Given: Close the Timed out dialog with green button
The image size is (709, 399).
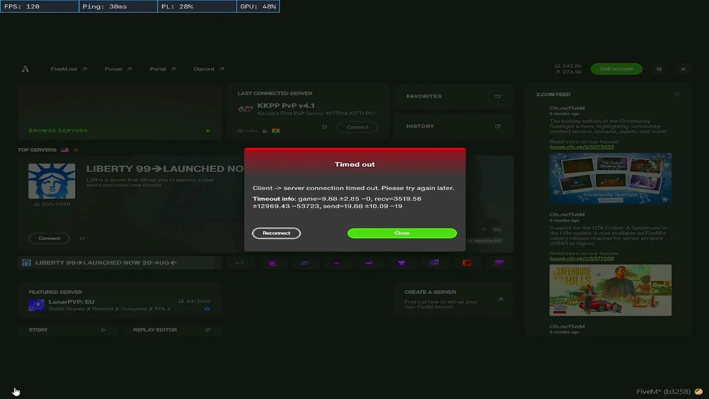Looking at the screenshot, I should click(402, 233).
